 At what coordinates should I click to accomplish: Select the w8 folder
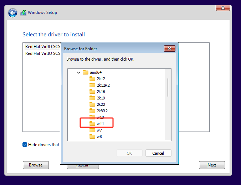[99, 137]
